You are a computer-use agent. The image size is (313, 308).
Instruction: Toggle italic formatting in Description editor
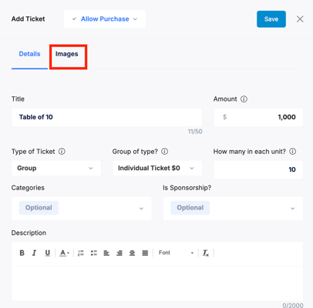tap(34, 253)
